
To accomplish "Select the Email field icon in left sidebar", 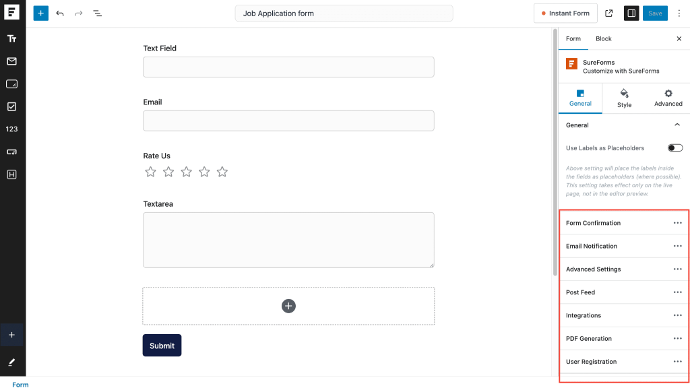I will (x=12, y=61).
